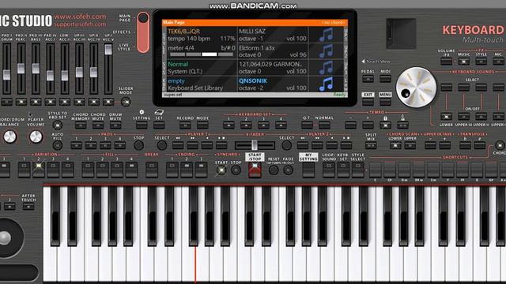Click the X-Fader slider
506x284 pixels.
[x=255, y=145]
